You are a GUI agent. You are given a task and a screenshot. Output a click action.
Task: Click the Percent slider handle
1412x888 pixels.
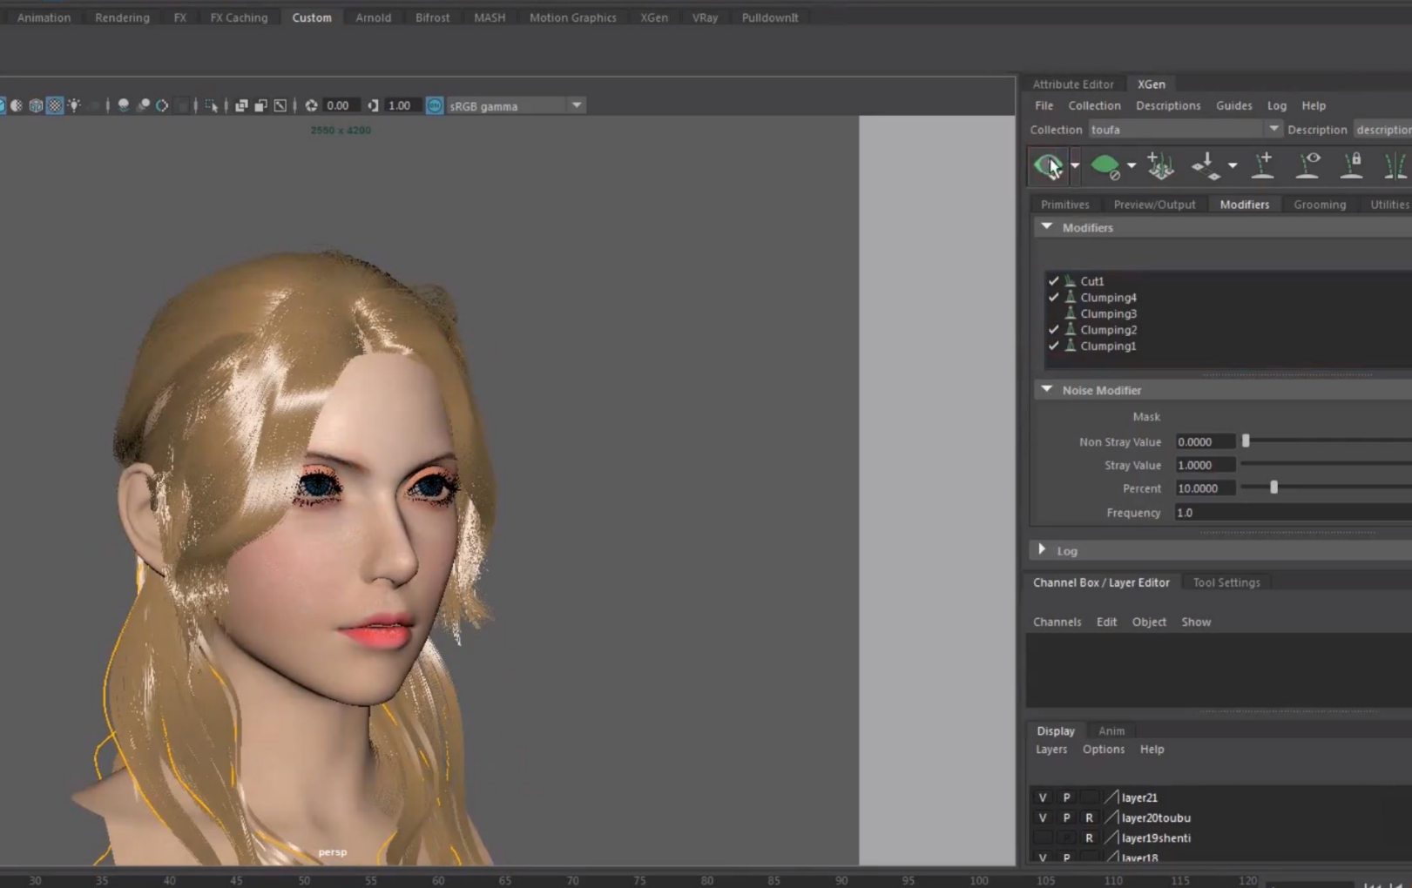click(x=1274, y=488)
